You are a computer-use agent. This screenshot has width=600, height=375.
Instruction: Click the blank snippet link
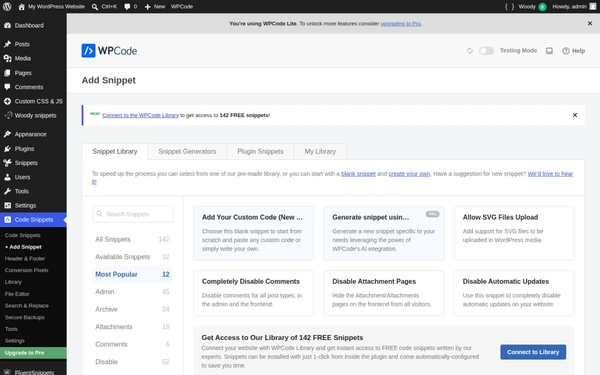coord(358,174)
